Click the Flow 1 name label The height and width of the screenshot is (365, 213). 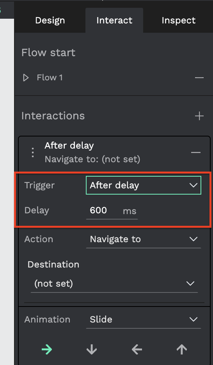[x=50, y=78]
